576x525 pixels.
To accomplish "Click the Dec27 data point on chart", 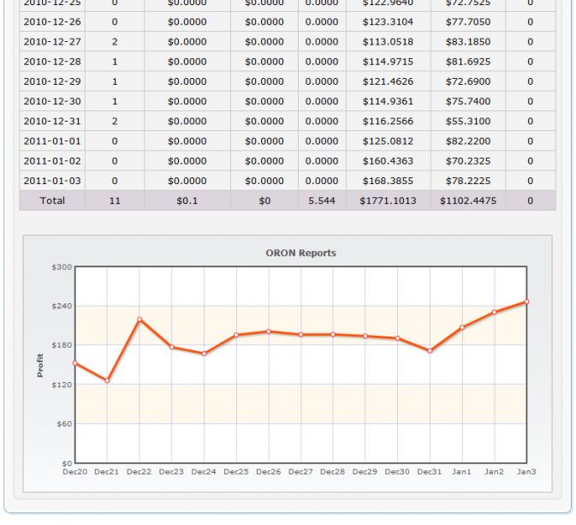I will coord(301,335).
